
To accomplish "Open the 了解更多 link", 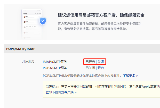I will pyautogui.click(x=129, y=76).
